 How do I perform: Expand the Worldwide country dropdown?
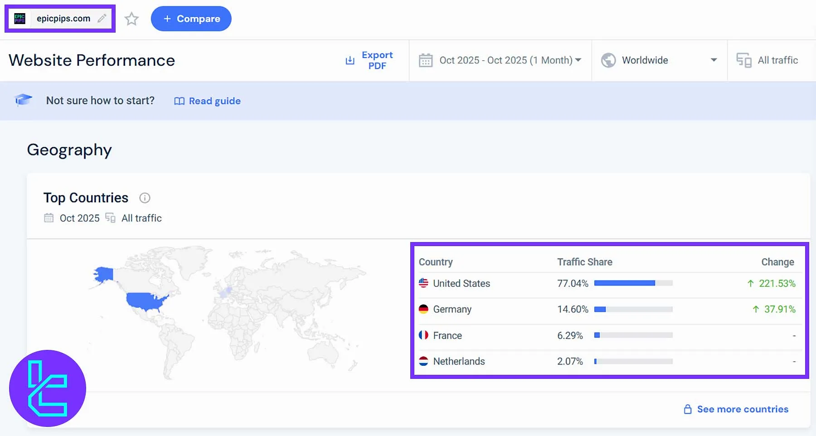tap(714, 60)
